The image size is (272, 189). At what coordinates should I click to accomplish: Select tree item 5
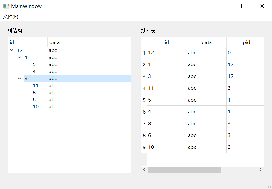34,64
